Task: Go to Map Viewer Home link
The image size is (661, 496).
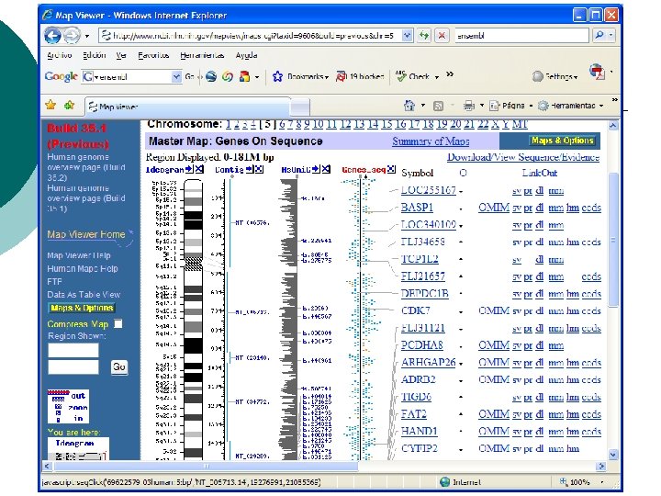Action: (x=86, y=234)
